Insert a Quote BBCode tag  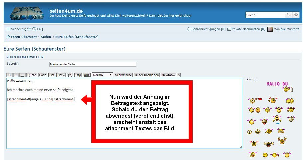32,75
